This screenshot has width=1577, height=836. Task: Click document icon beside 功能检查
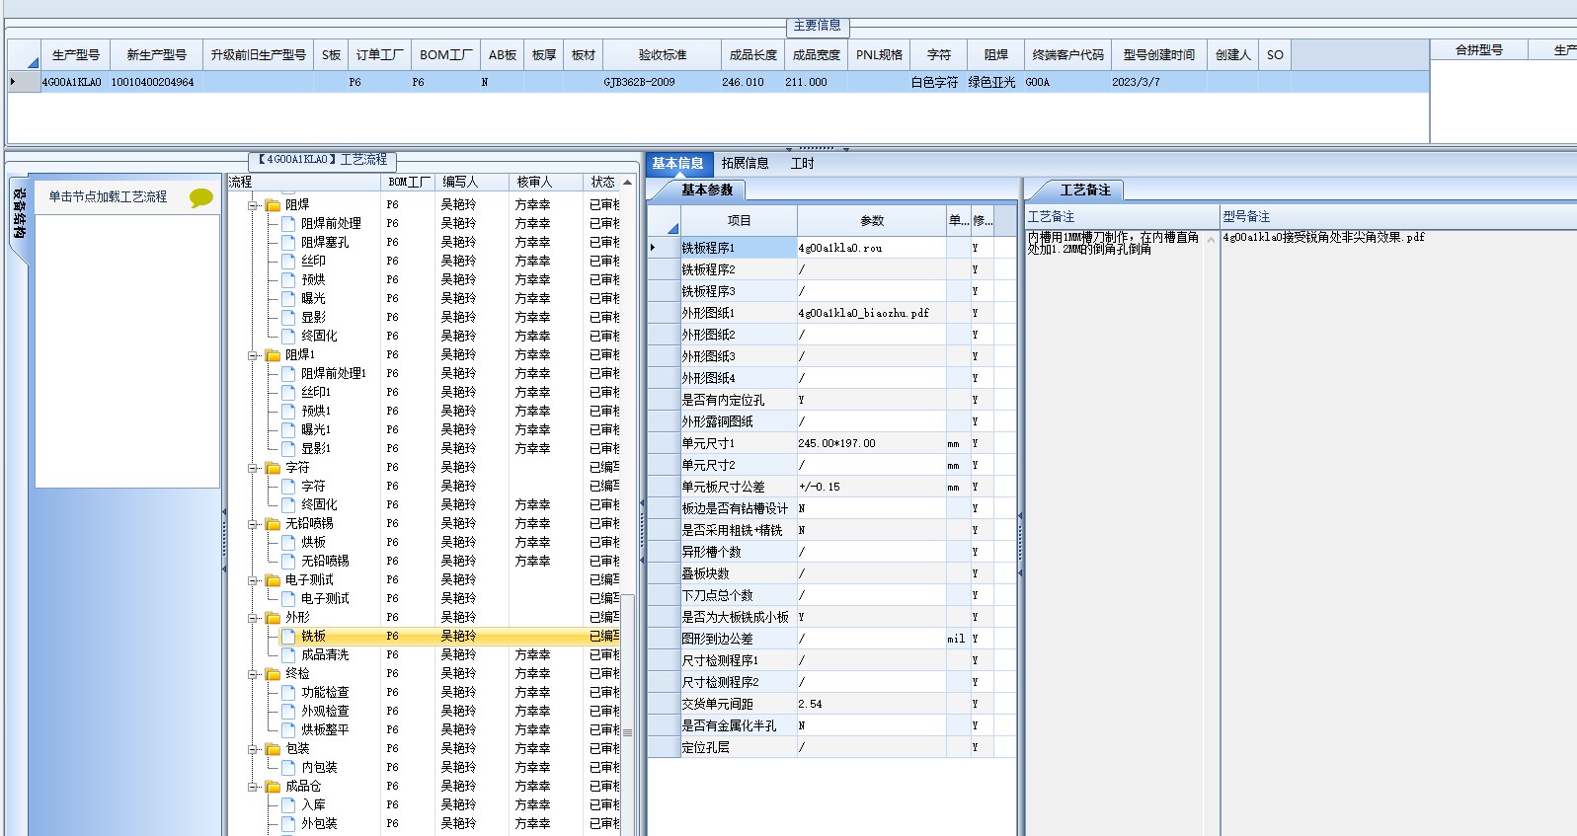[x=288, y=693]
